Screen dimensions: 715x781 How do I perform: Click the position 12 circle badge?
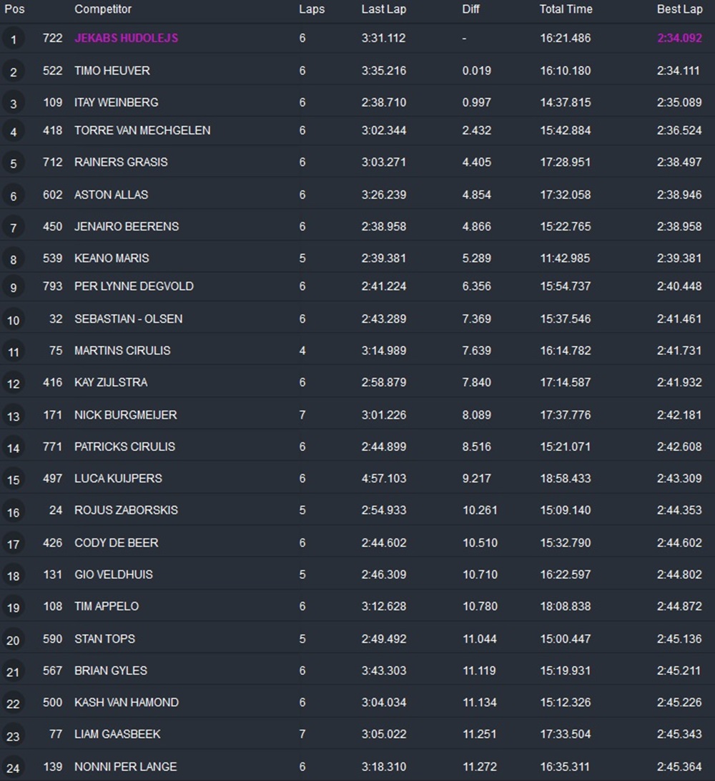click(13, 384)
